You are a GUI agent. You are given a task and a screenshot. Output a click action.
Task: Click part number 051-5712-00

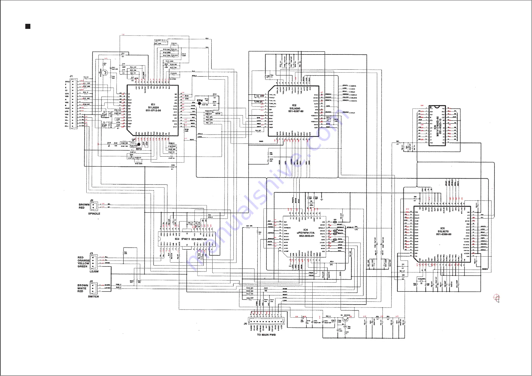click(x=153, y=110)
